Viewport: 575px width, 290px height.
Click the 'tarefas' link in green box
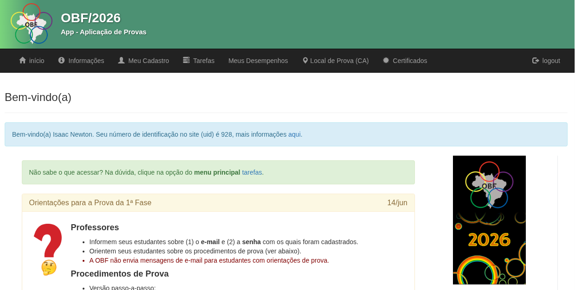coord(252,172)
